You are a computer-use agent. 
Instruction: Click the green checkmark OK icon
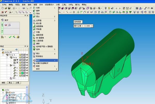click(x=10, y=37)
